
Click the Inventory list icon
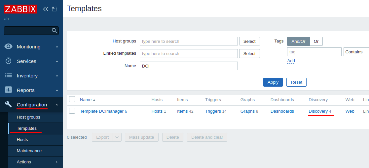pyautogui.click(x=9, y=75)
